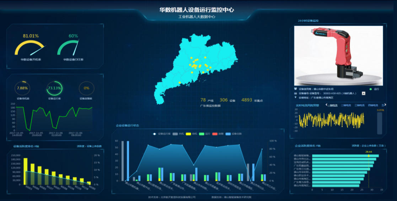Click the 0.05% vertical risk level bar
Image resolution: width=397 pixels, height=201 pixels.
(x=380, y=123)
